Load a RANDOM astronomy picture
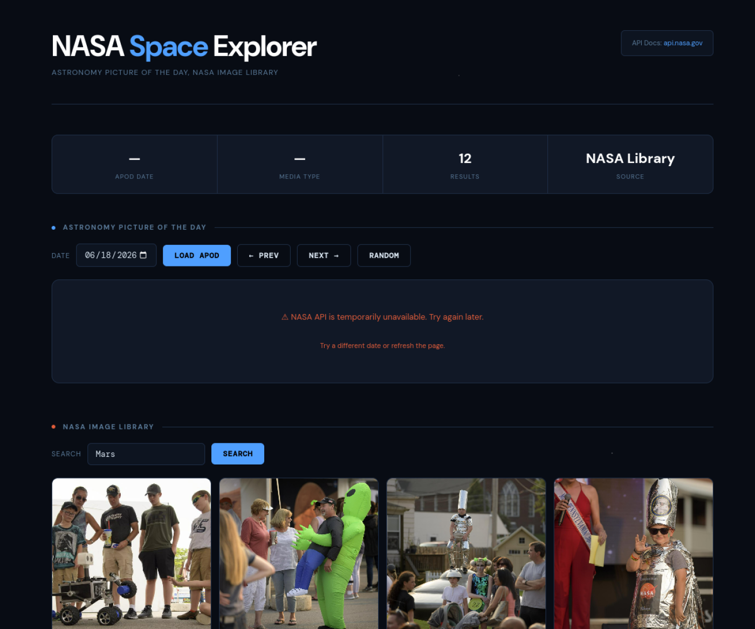This screenshot has width=755, height=629. [384, 256]
